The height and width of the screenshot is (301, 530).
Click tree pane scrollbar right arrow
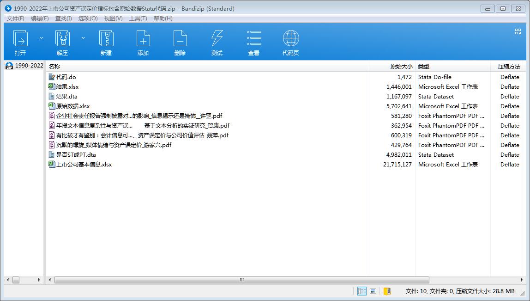coord(39,280)
